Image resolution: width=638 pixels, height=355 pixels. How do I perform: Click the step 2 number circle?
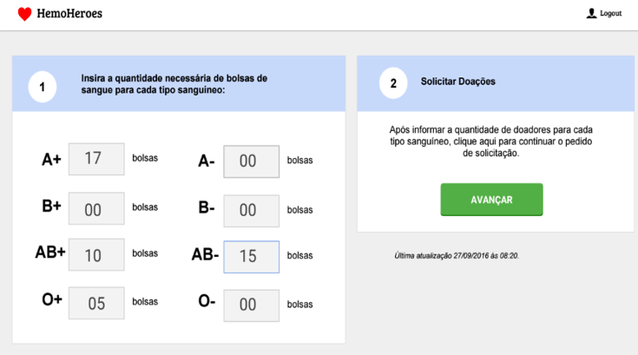(393, 83)
